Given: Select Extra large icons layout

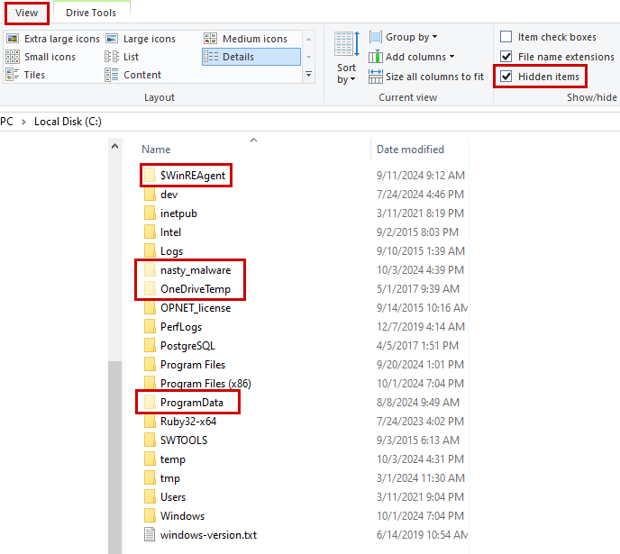Looking at the screenshot, I should click(53, 39).
